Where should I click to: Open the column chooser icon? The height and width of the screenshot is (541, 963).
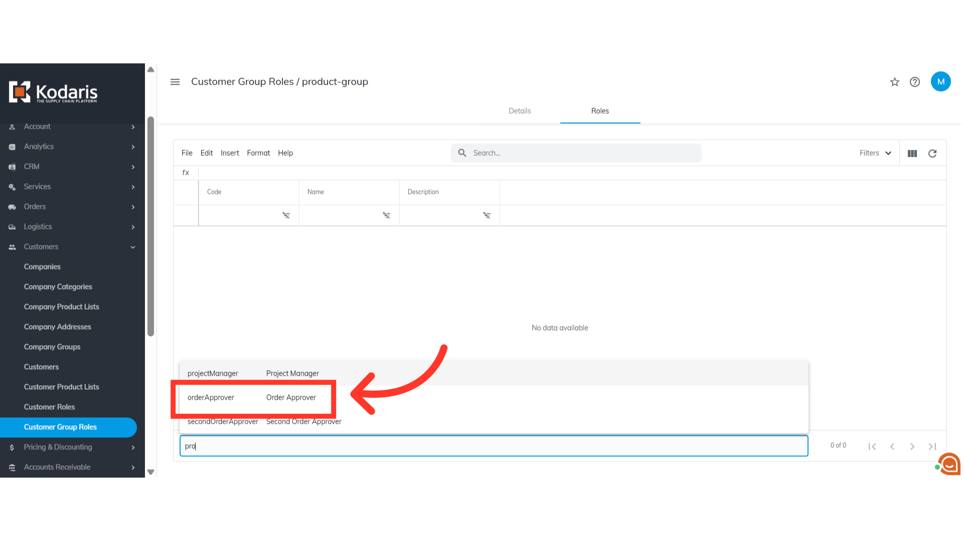point(912,153)
